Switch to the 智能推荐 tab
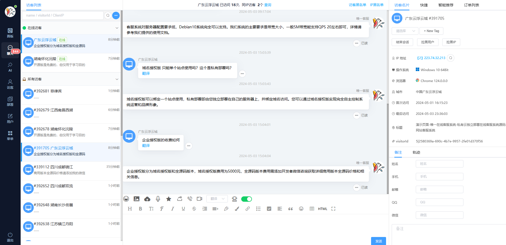 point(446,5)
